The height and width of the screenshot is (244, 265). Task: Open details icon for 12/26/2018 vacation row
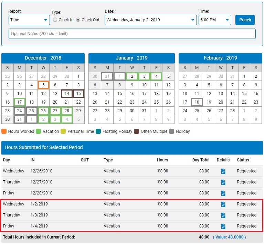[223, 171]
